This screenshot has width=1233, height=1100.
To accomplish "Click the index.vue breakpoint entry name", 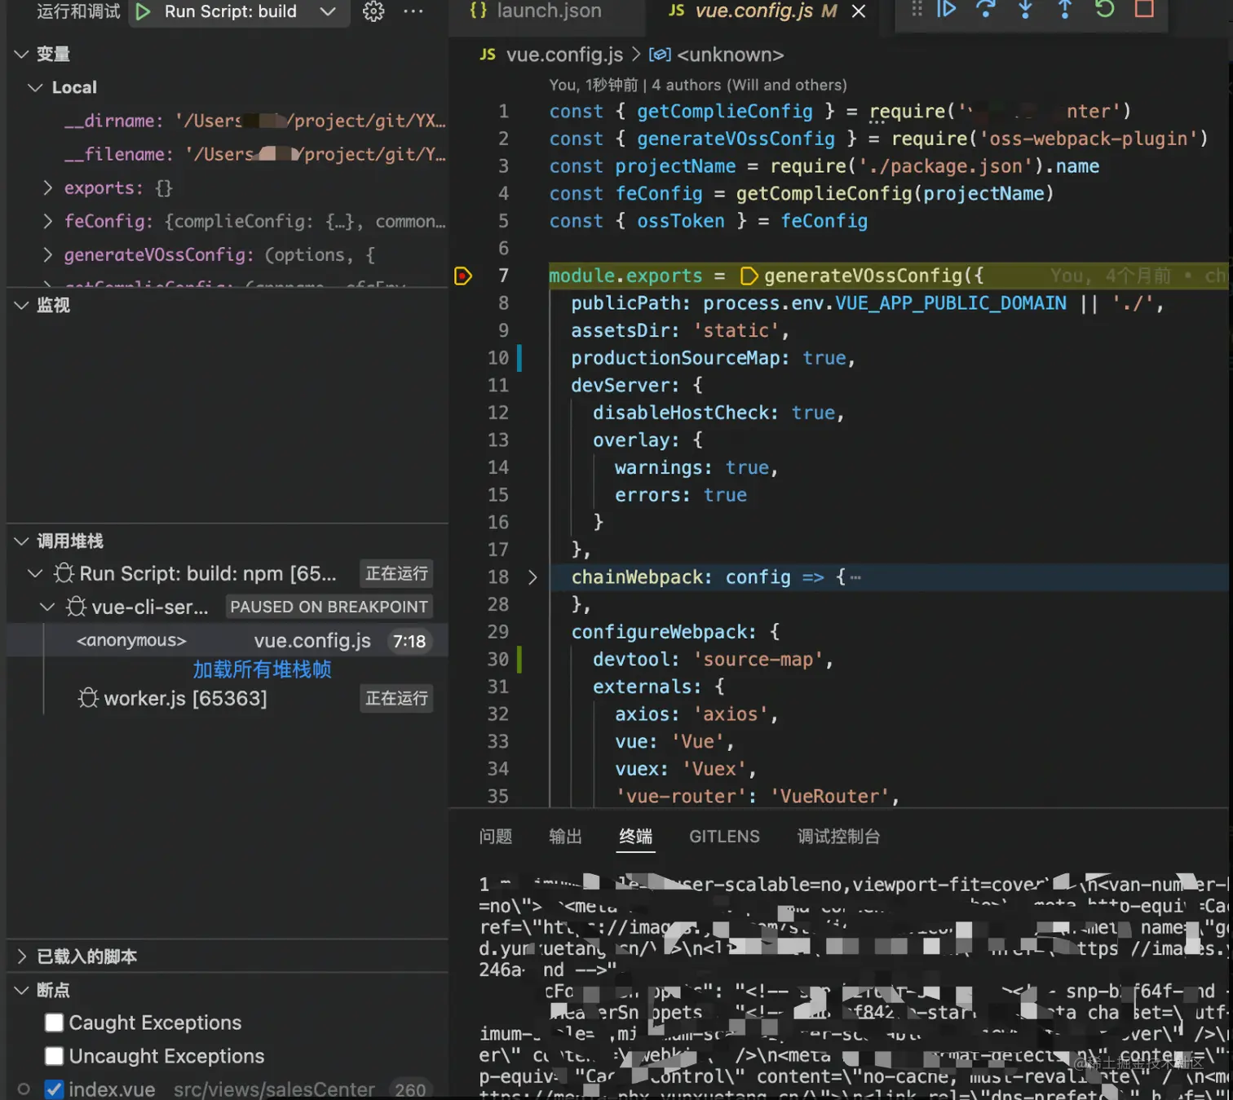I will (113, 1089).
